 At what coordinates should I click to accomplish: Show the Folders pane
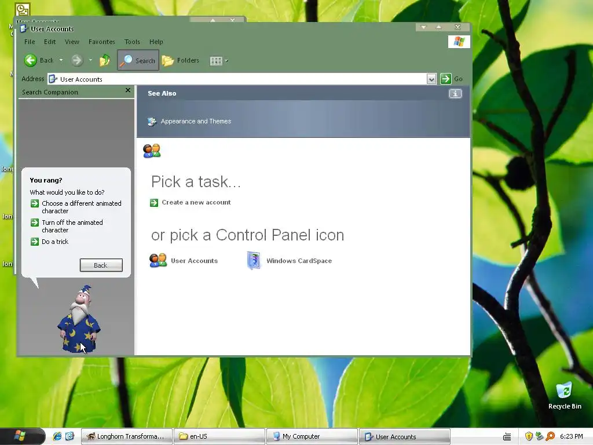coord(181,60)
